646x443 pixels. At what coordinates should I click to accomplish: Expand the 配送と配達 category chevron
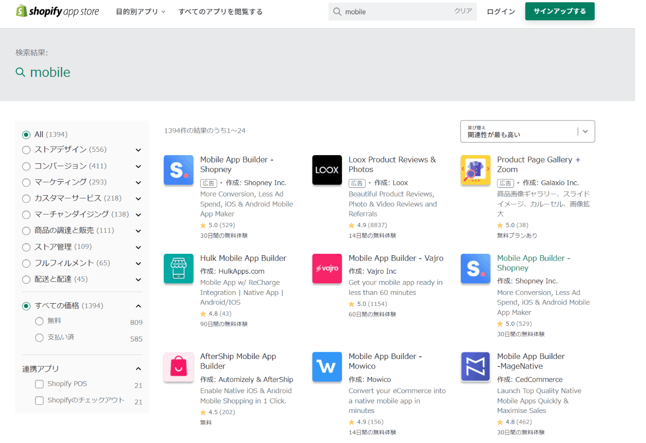click(x=138, y=280)
